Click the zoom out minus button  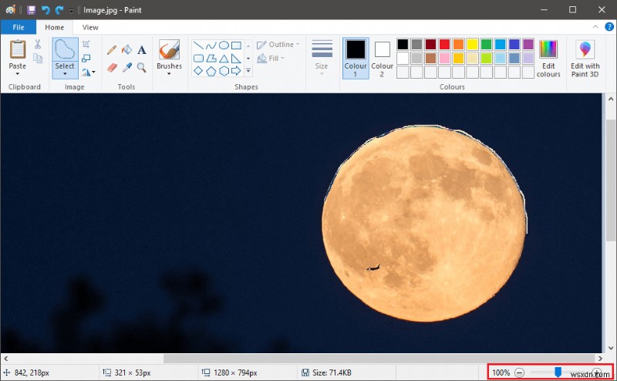[x=520, y=373]
